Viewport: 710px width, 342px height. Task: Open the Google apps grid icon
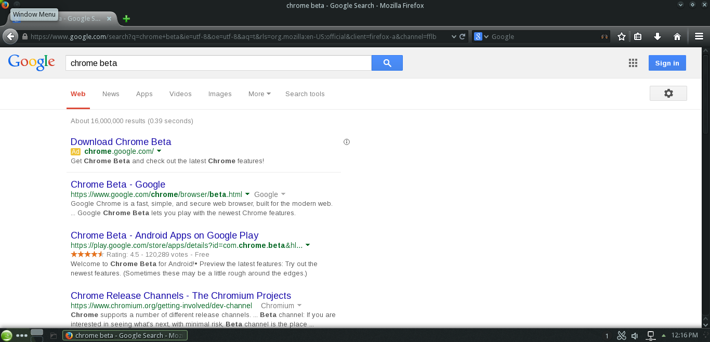pyautogui.click(x=633, y=63)
